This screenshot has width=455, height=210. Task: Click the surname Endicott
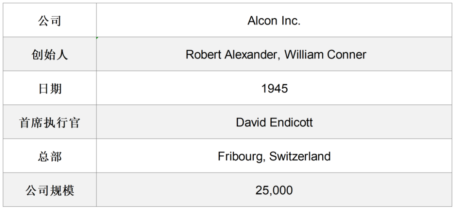291,122
